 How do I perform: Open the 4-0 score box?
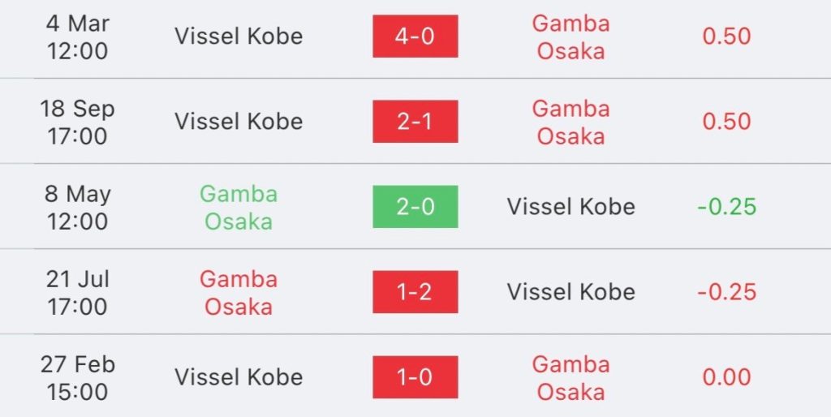415,36
